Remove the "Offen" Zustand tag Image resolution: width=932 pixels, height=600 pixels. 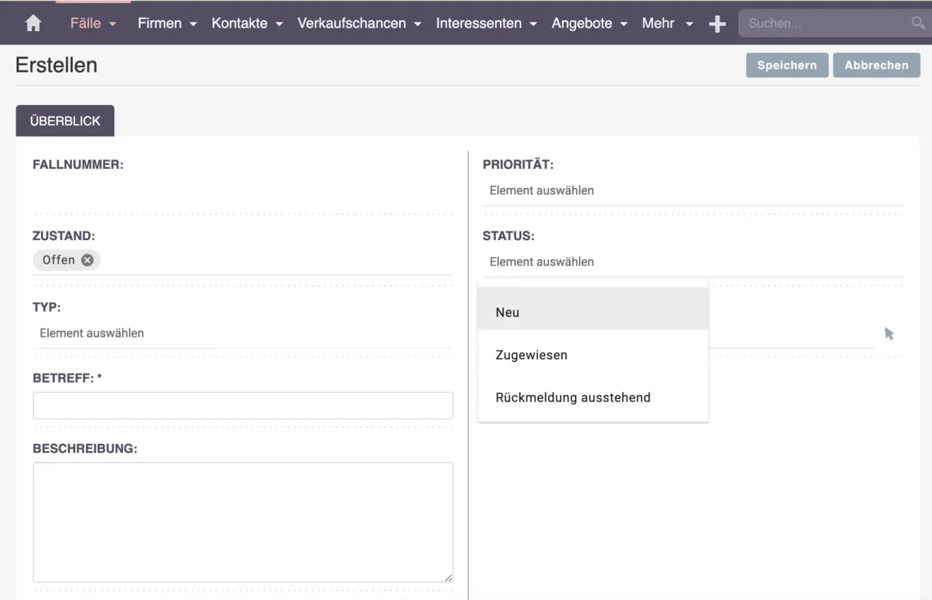[x=87, y=260]
